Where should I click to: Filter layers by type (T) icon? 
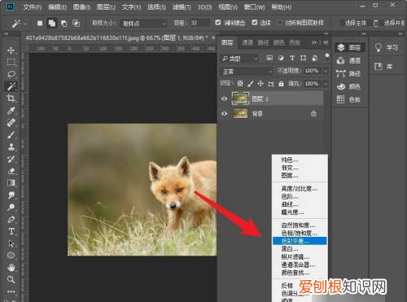coord(292,58)
